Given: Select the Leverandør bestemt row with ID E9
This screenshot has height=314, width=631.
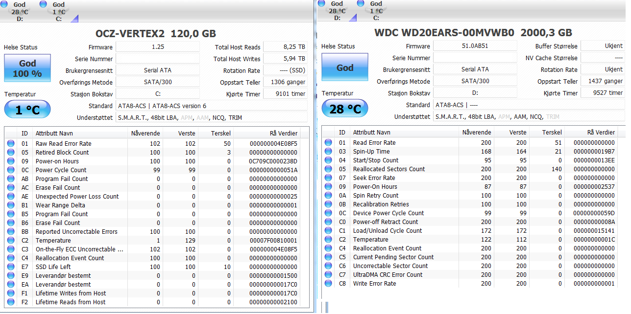Looking at the screenshot, I should (x=157, y=276).
